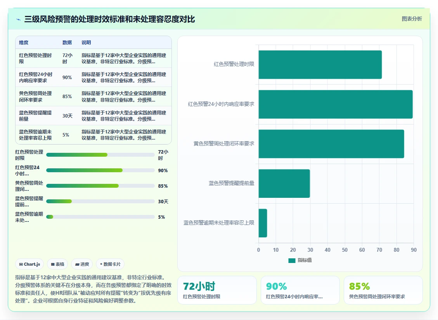Click the 90% progress bar

coord(100,170)
